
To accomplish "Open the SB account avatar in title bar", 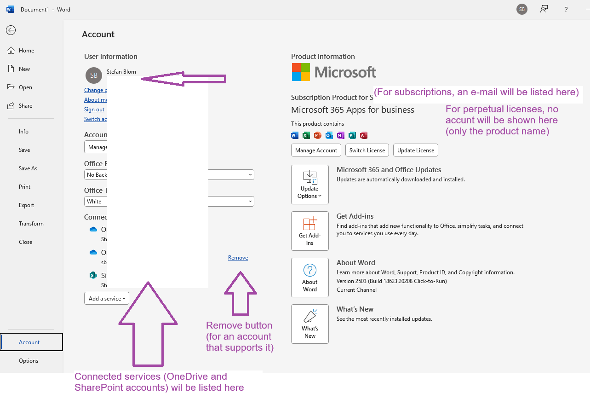I will (x=521, y=9).
